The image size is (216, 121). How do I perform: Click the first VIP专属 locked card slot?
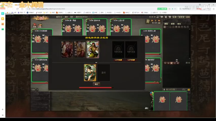click(118, 49)
